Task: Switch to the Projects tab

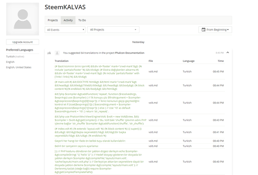Action: coord(53,20)
